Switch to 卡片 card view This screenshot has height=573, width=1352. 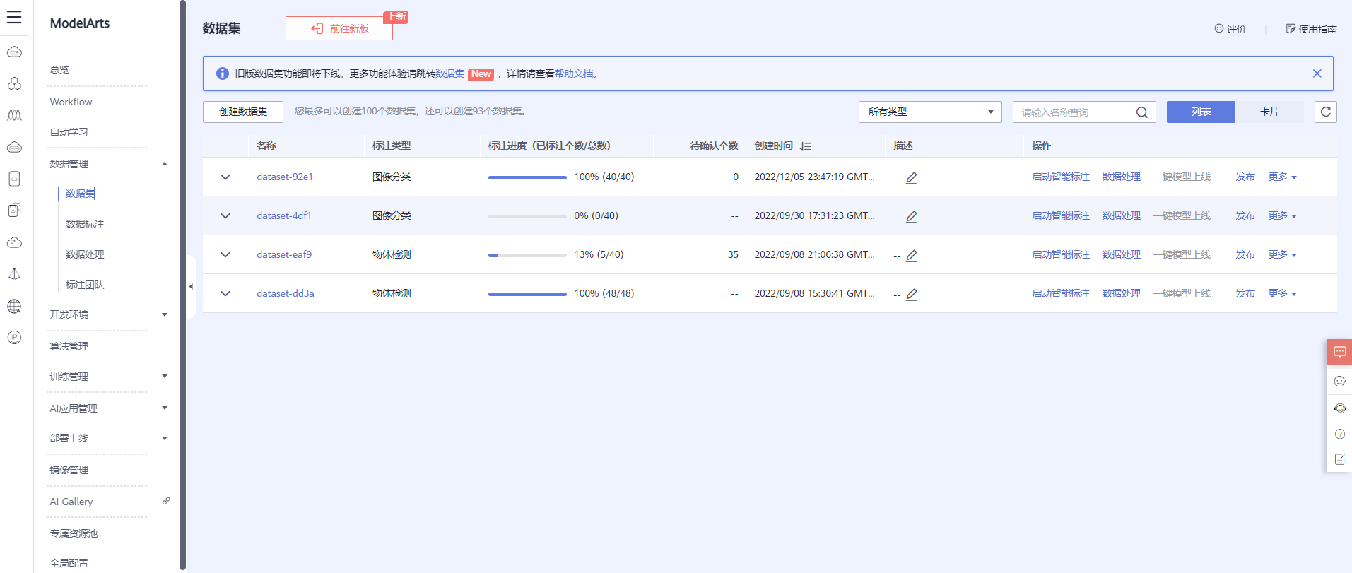[1269, 112]
